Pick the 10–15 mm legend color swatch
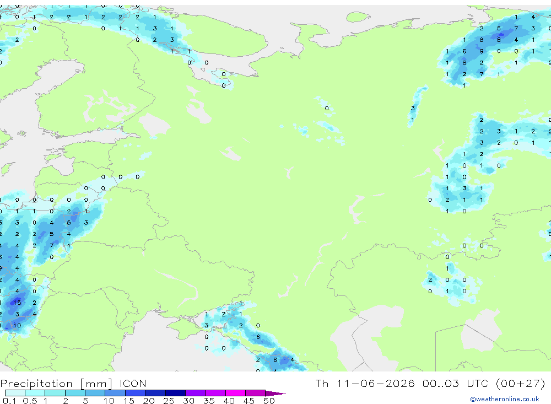 pos(115,393)
